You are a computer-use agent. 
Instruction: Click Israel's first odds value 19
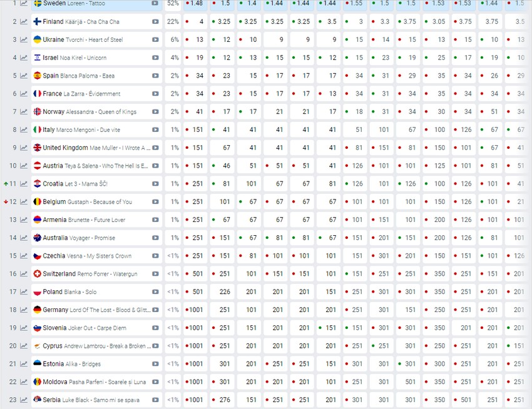coord(195,58)
